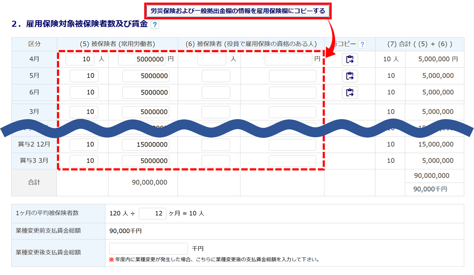Viewport: 474px width, 275px height.
Task: Select 4月 常用労働者 wage amount field
Action: (141, 59)
